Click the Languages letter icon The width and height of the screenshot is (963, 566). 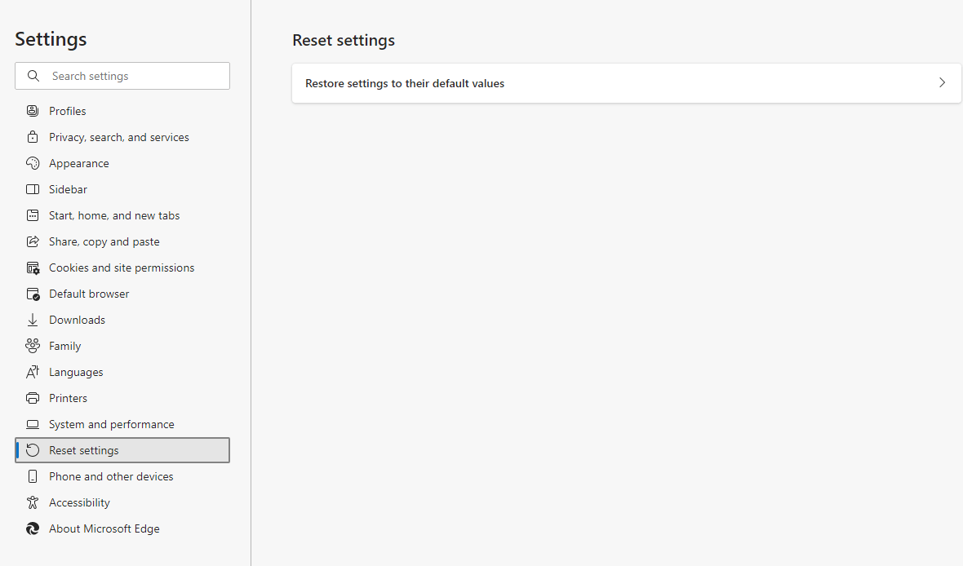pyautogui.click(x=33, y=372)
